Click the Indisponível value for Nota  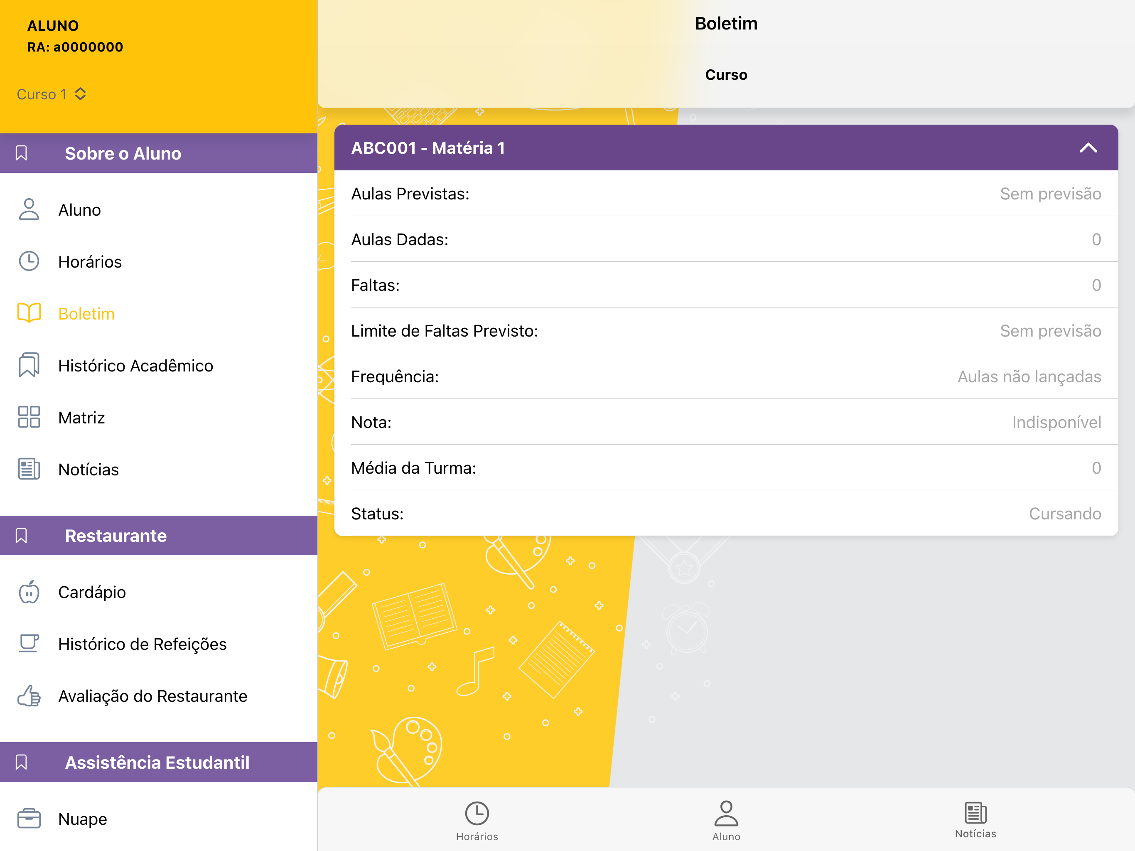click(x=1056, y=422)
